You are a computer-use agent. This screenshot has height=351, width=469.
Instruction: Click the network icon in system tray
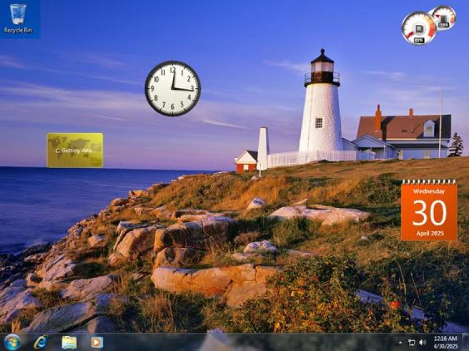pyautogui.click(x=411, y=342)
